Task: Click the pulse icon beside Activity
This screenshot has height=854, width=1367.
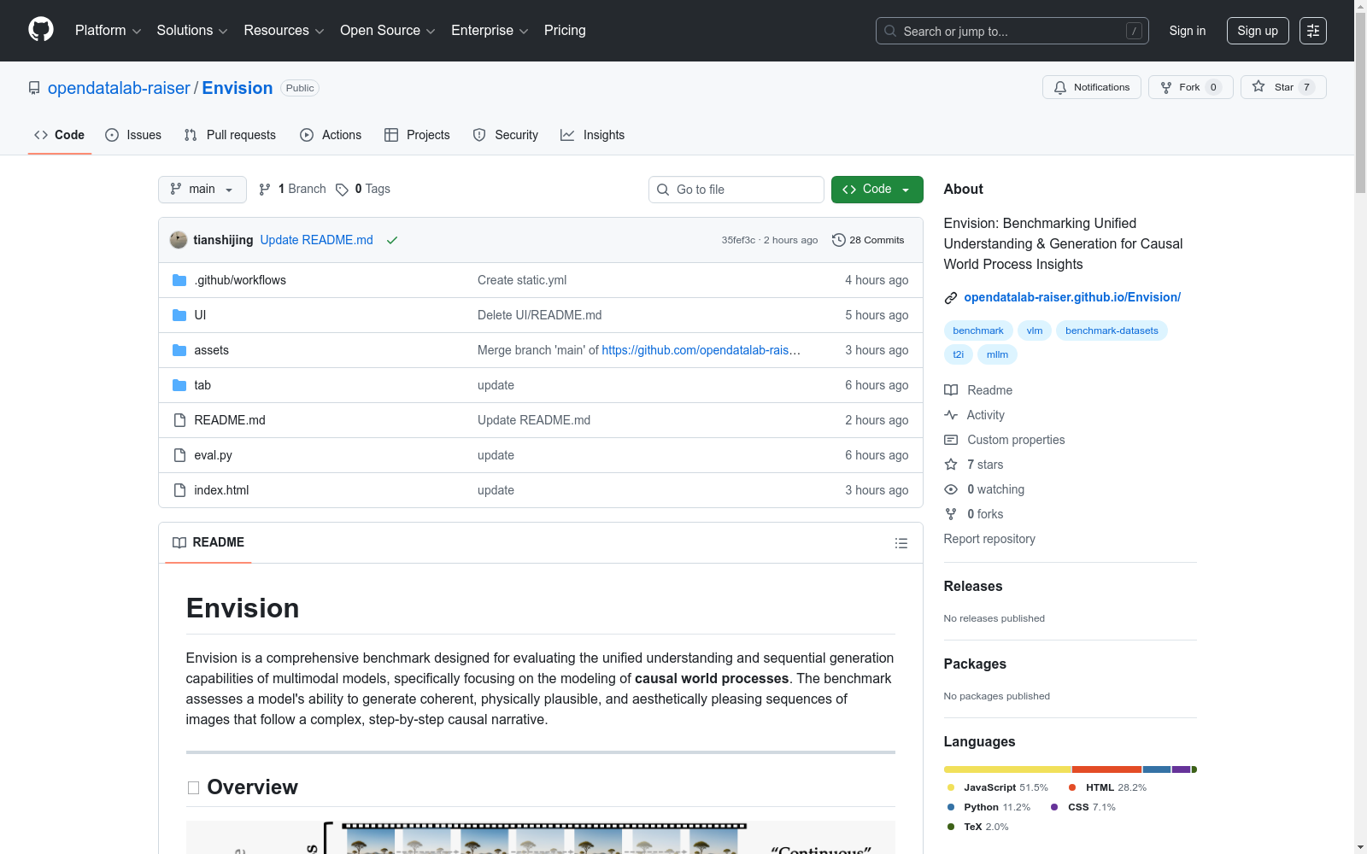Action: tap(951, 415)
